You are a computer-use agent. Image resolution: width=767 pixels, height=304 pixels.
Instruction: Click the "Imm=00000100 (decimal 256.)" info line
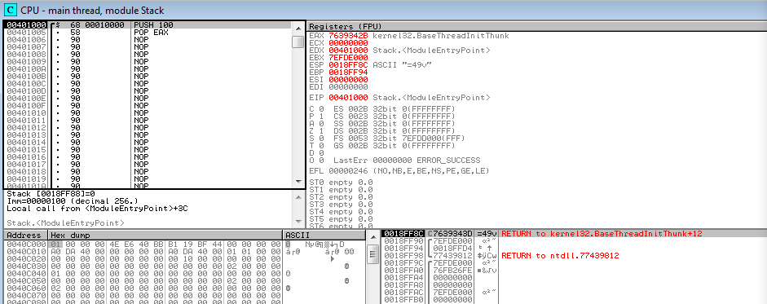tap(73, 200)
